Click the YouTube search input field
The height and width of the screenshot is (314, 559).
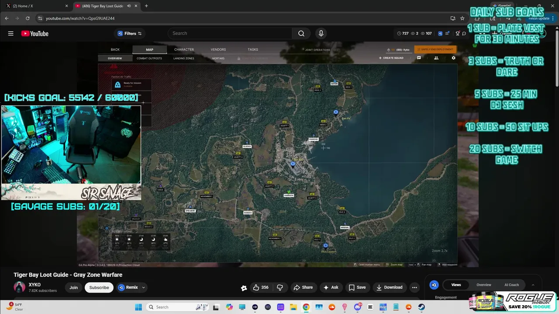[230, 34]
